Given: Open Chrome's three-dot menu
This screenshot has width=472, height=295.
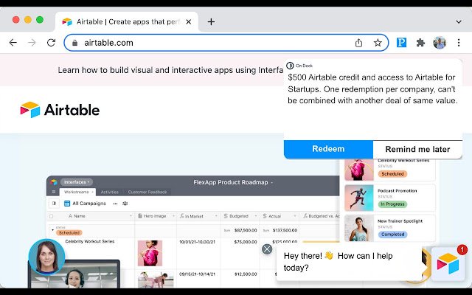Looking at the screenshot, I should [459, 43].
